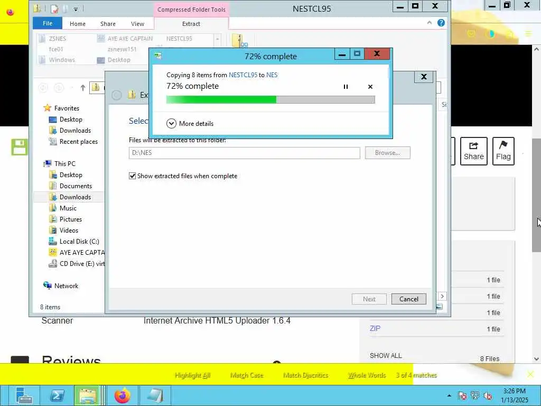541x406 pixels.
Task: Switch to Firefox from the taskbar
Action: pos(122,395)
